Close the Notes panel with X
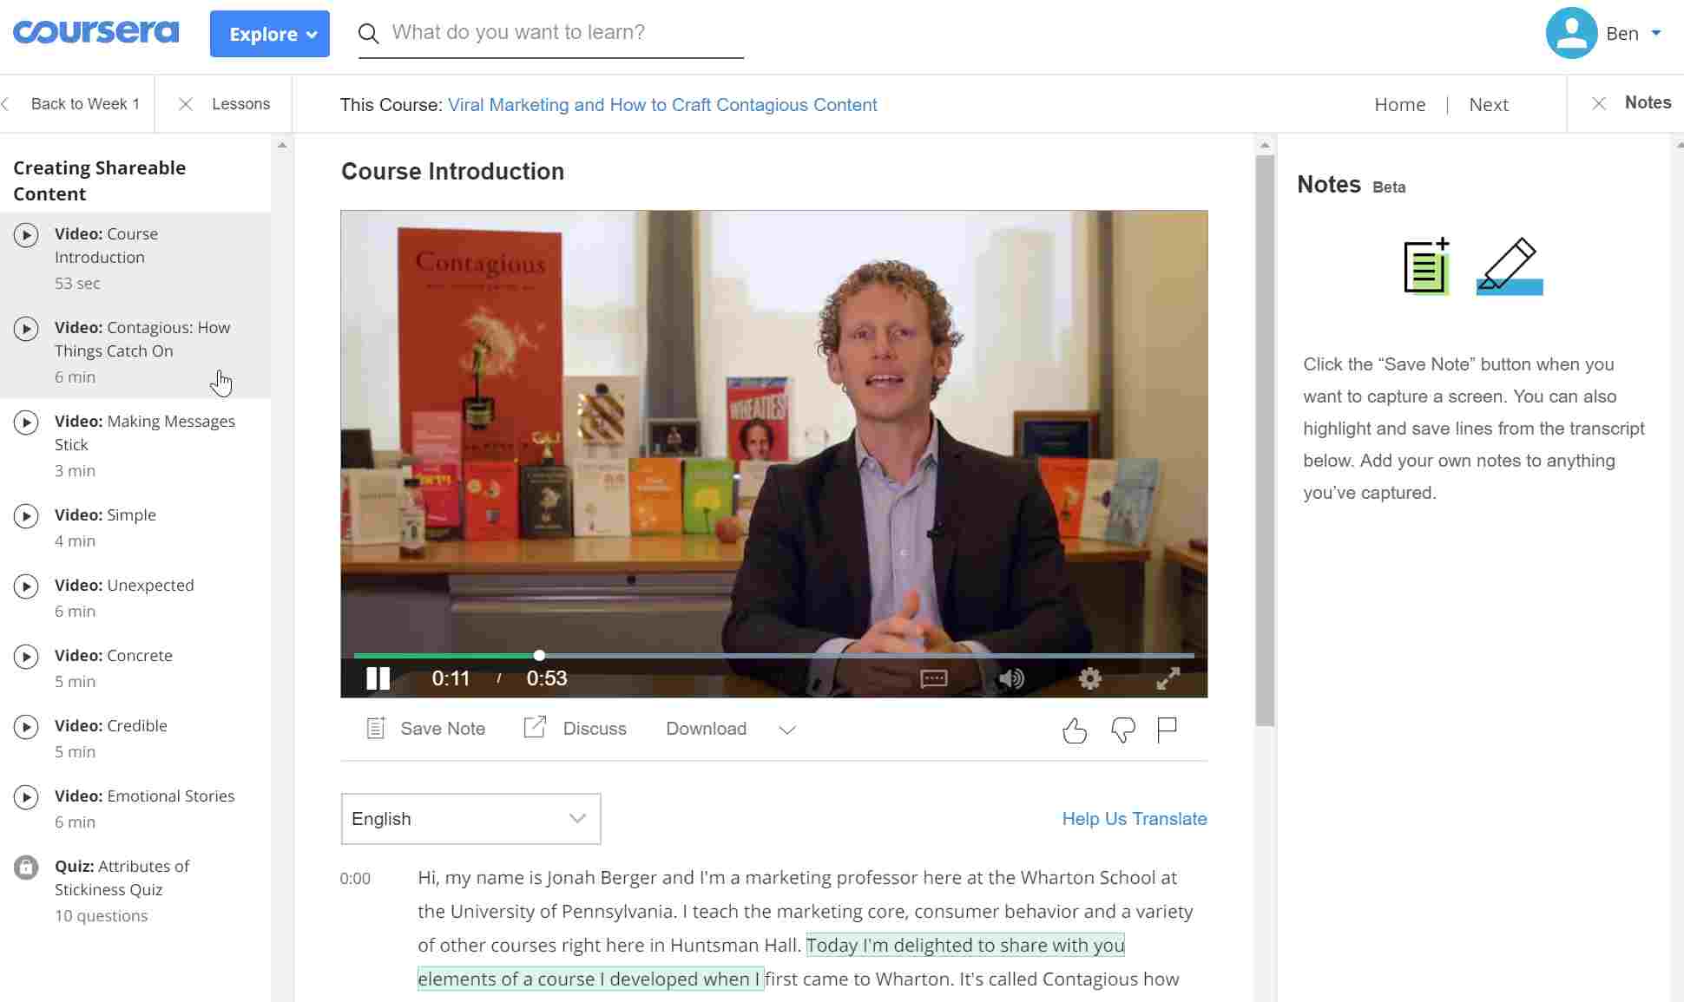This screenshot has height=1002, width=1684. (1599, 104)
